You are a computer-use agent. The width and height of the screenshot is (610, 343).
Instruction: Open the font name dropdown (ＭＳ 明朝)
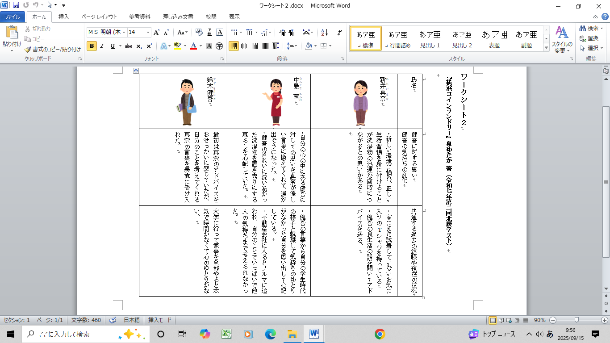pyautogui.click(x=106, y=33)
